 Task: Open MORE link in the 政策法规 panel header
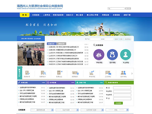point(43,83)
